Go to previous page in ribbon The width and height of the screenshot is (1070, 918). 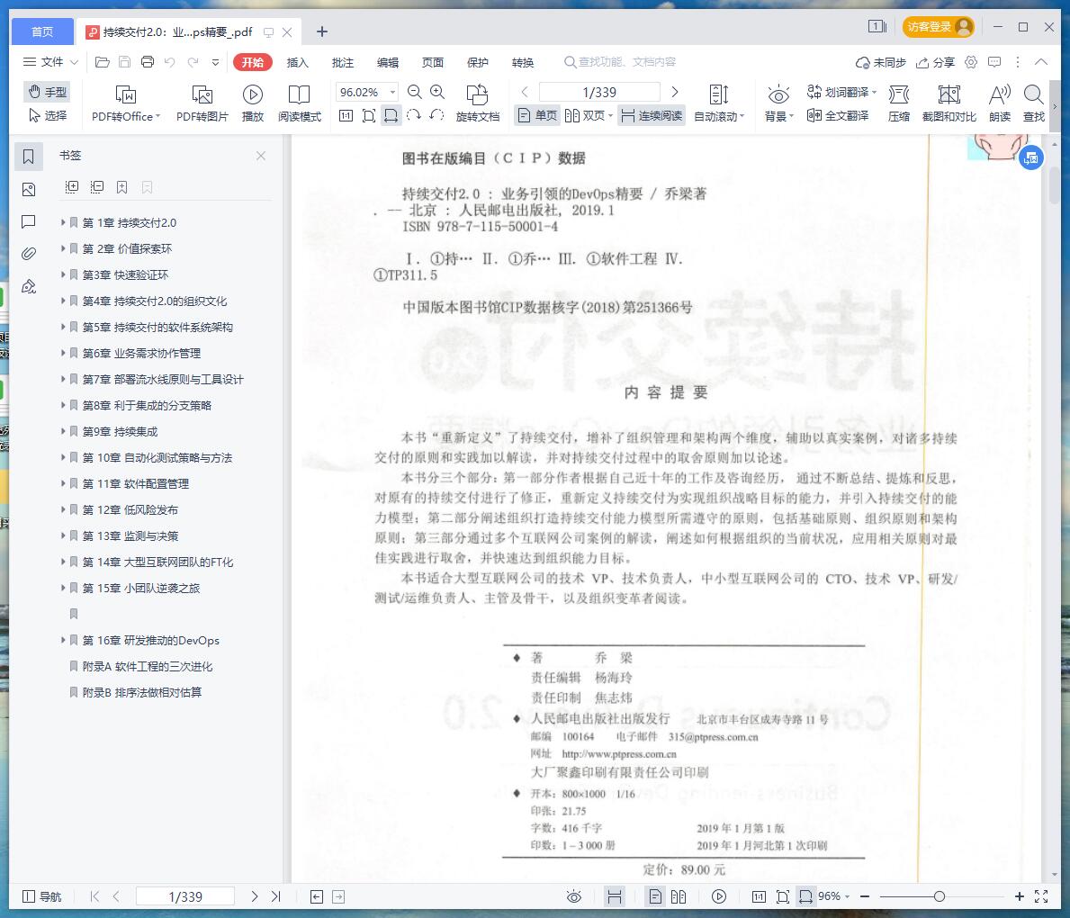(525, 92)
